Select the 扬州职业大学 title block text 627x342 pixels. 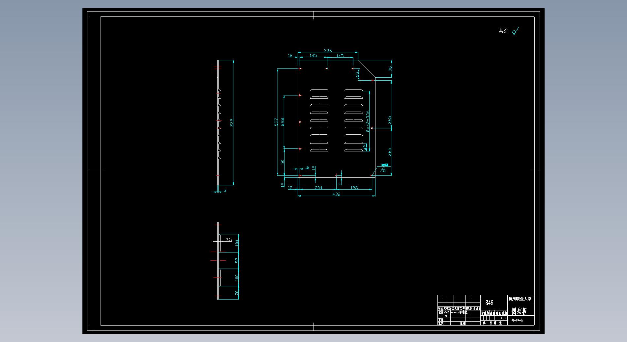520,299
